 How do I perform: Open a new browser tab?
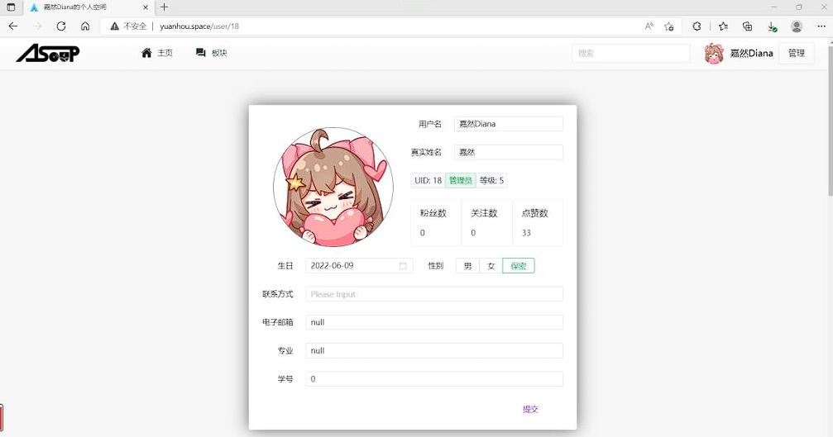[164, 7]
